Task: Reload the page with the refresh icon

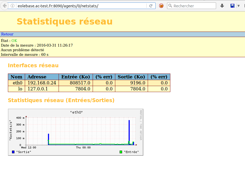Action: click(151, 6)
